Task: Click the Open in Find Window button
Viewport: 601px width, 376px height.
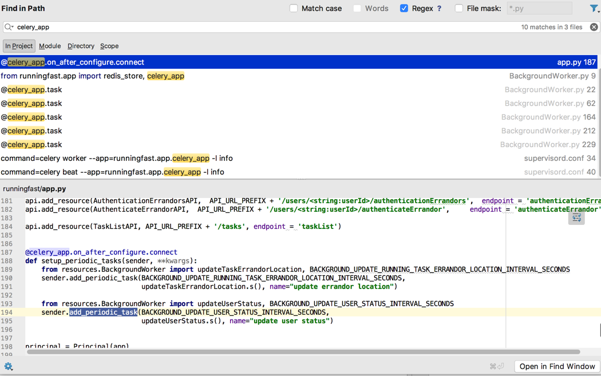Action: pos(557,366)
